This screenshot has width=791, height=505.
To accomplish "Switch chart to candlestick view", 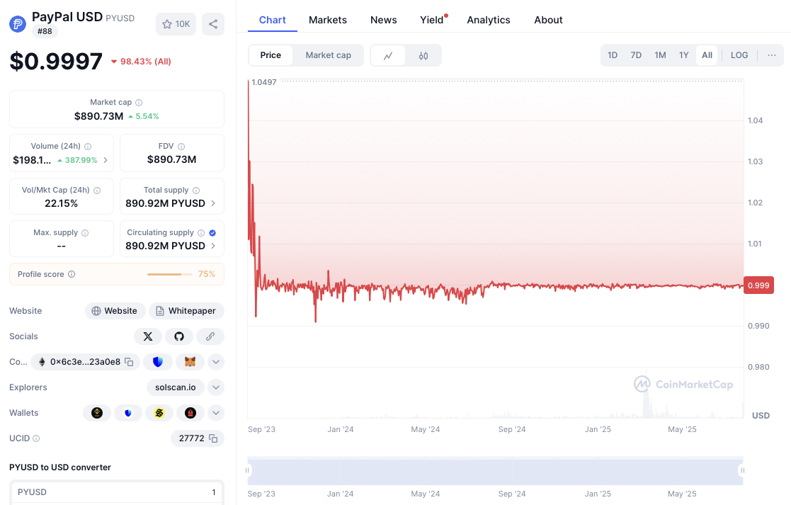I will (x=423, y=55).
